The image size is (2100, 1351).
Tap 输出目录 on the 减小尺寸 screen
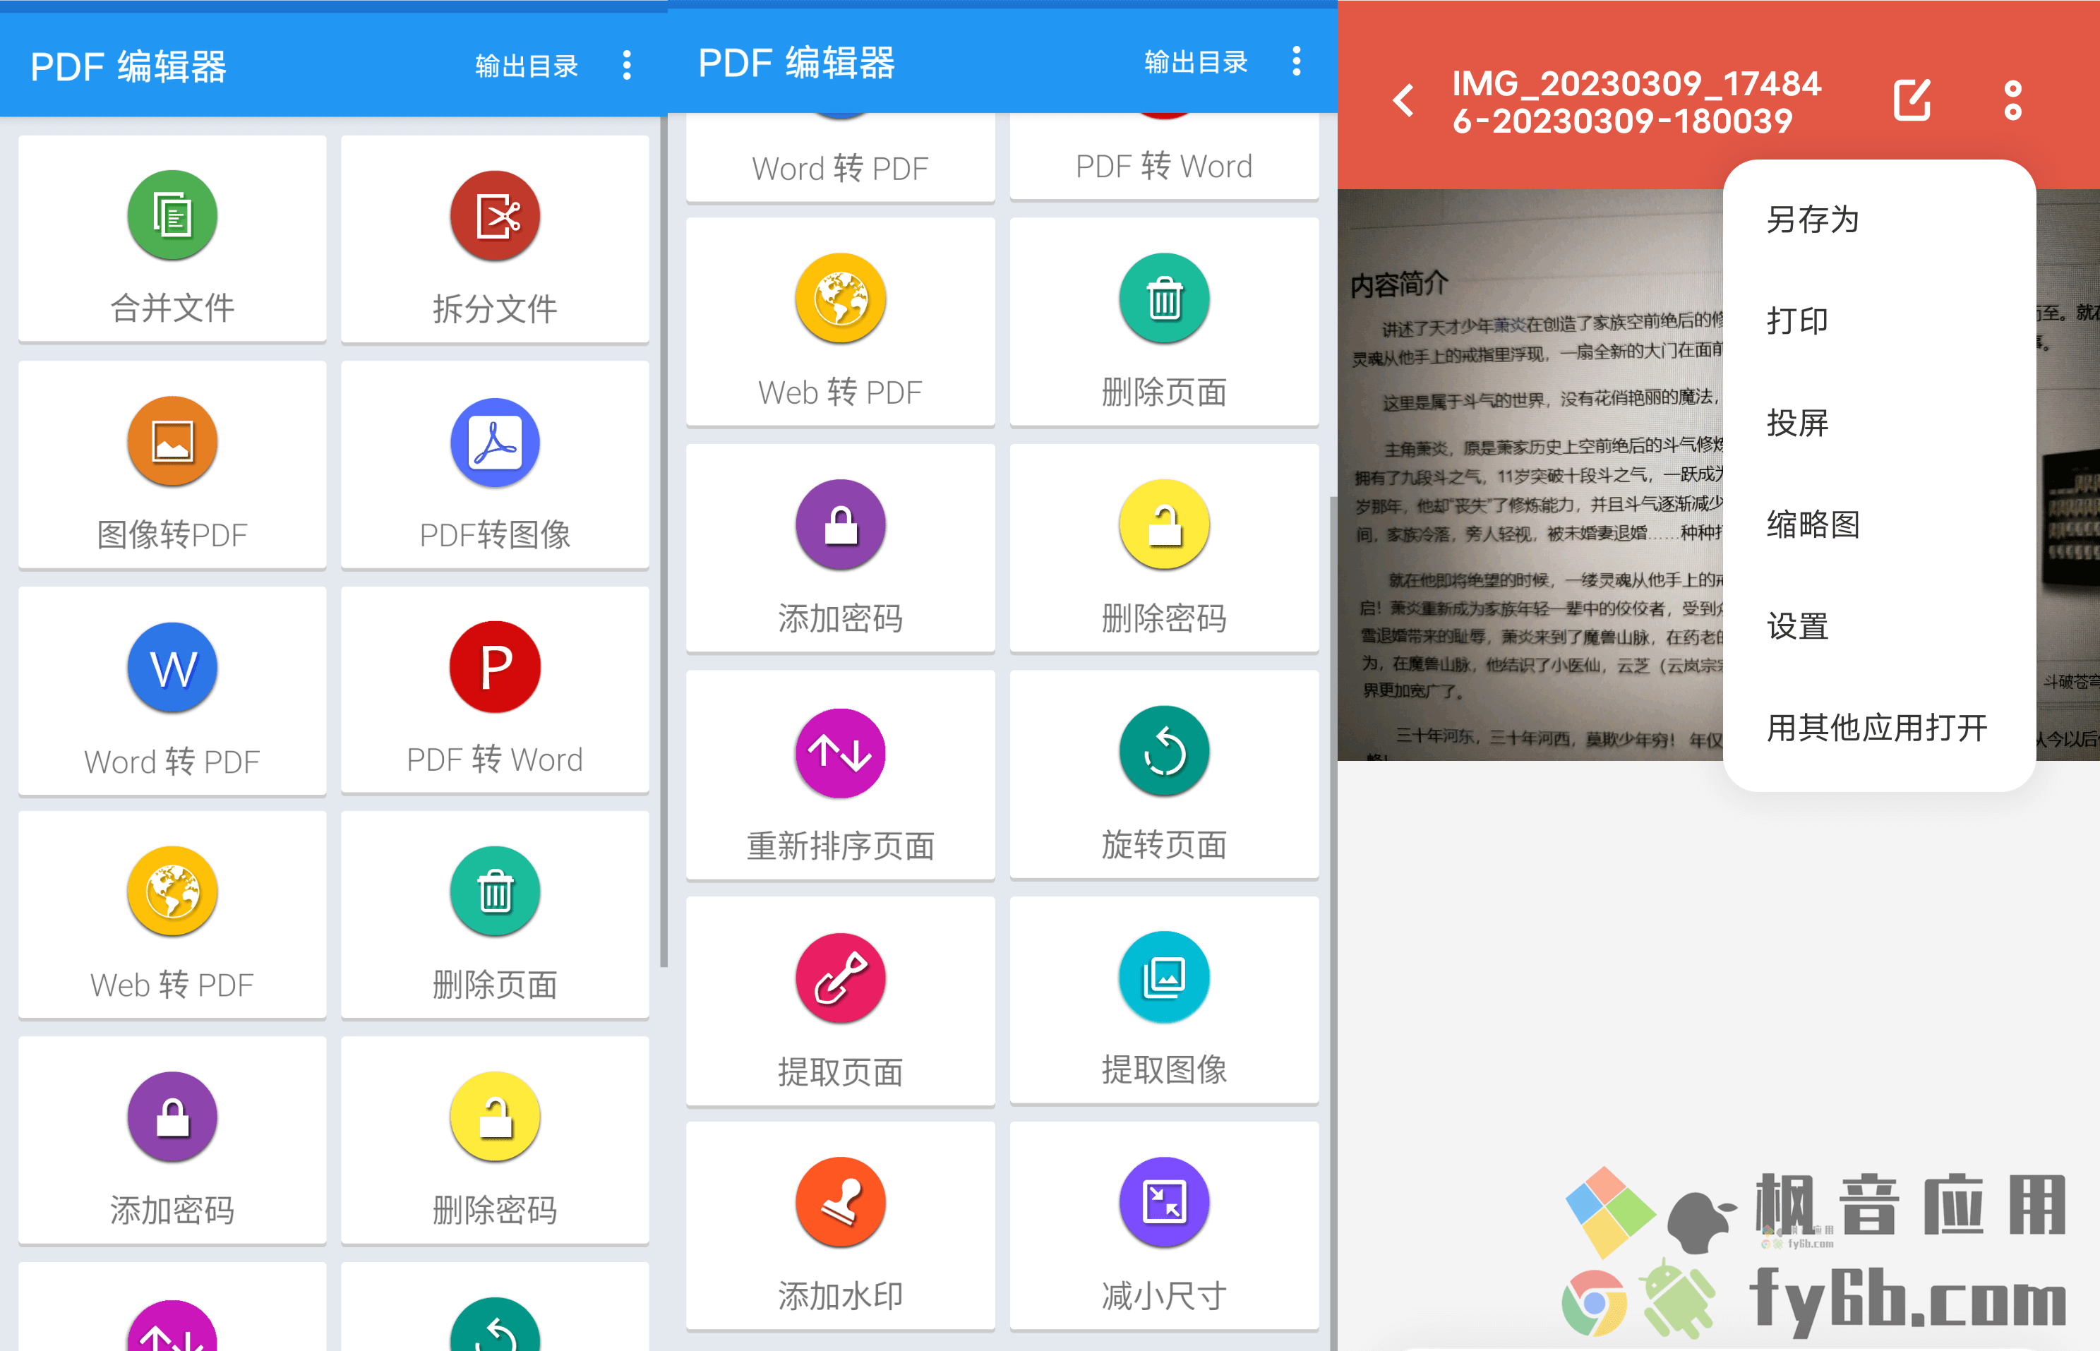pos(1196,62)
